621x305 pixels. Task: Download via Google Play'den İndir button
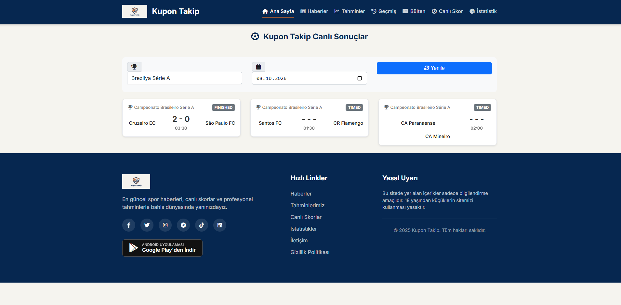tap(162, 248)
